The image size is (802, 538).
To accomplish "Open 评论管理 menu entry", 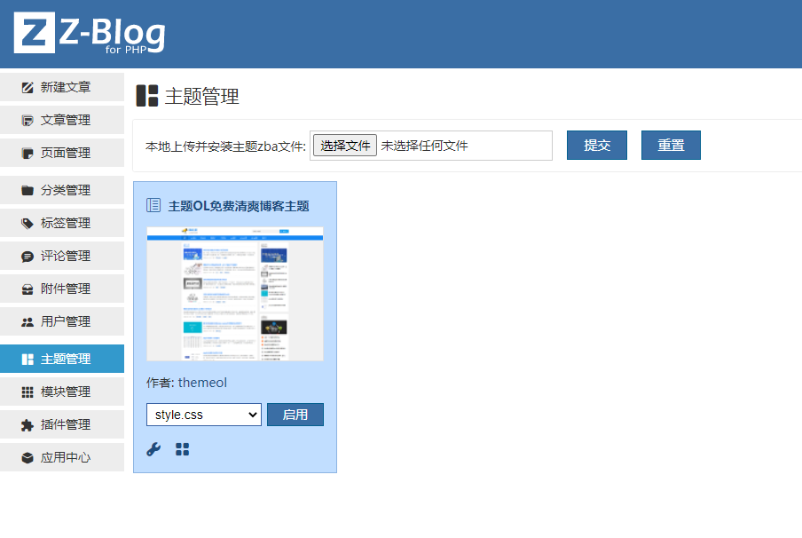I will tap(62, 256).
